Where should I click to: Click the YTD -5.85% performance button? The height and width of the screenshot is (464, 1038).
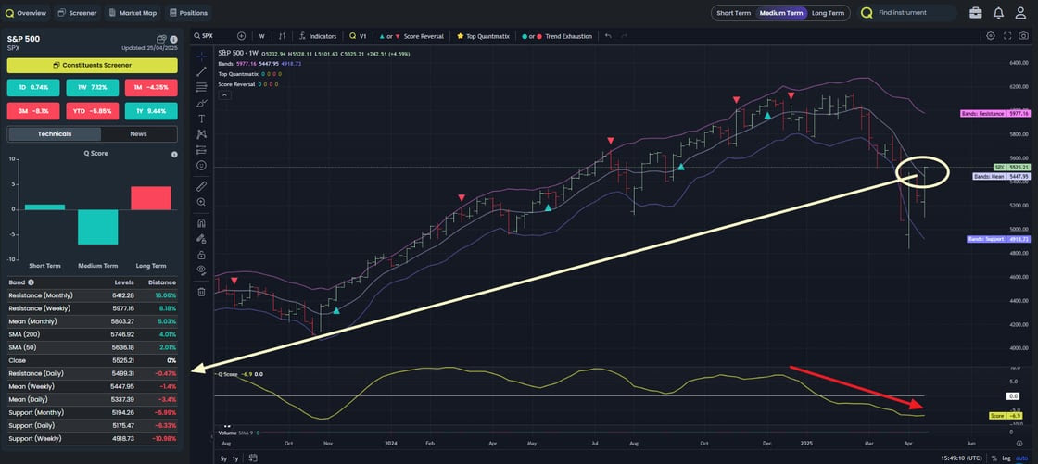(92, 110)
